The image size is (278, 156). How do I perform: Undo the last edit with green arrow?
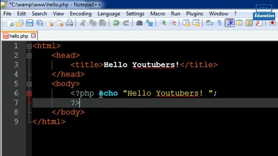116,23
